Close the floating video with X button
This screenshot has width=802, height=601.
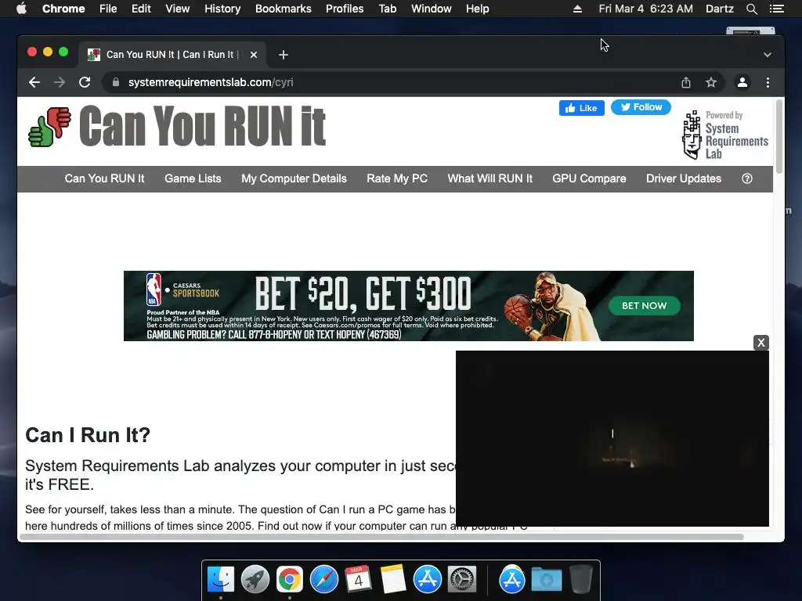tap(761, 343)
